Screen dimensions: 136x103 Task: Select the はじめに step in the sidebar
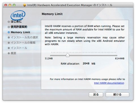tap(15, 22)
